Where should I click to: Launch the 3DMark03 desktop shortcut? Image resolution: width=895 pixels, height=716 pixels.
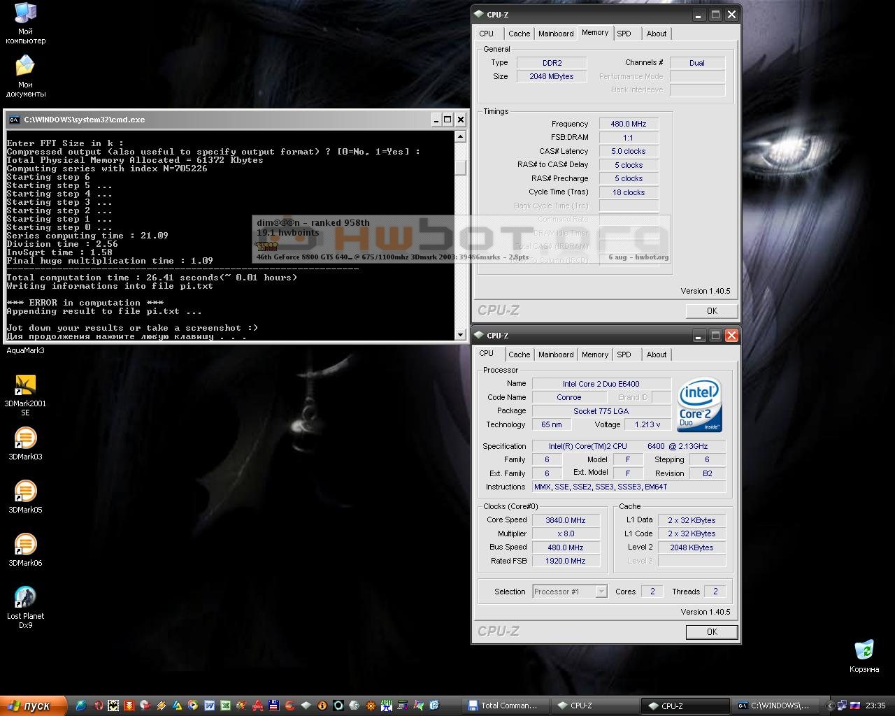pyautogui.click(x=25, y=443)
